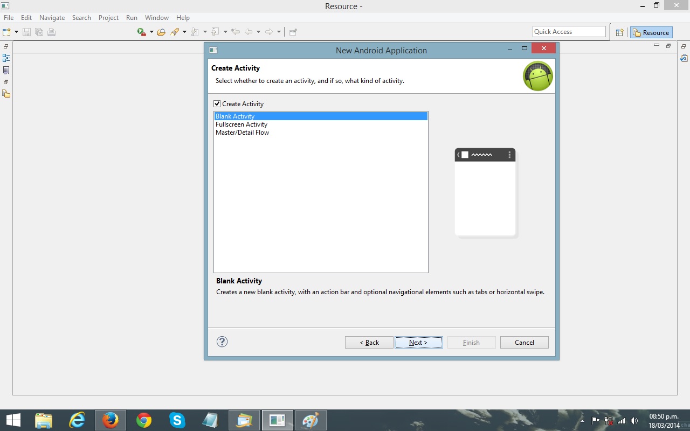Open the Edit menu

[26, 18]
